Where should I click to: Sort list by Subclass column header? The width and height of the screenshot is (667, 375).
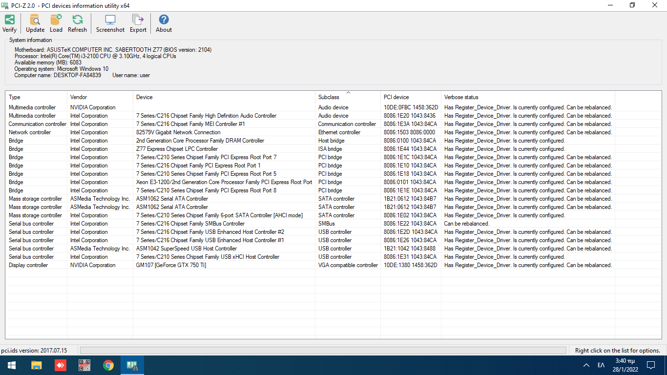pos(329,97)
